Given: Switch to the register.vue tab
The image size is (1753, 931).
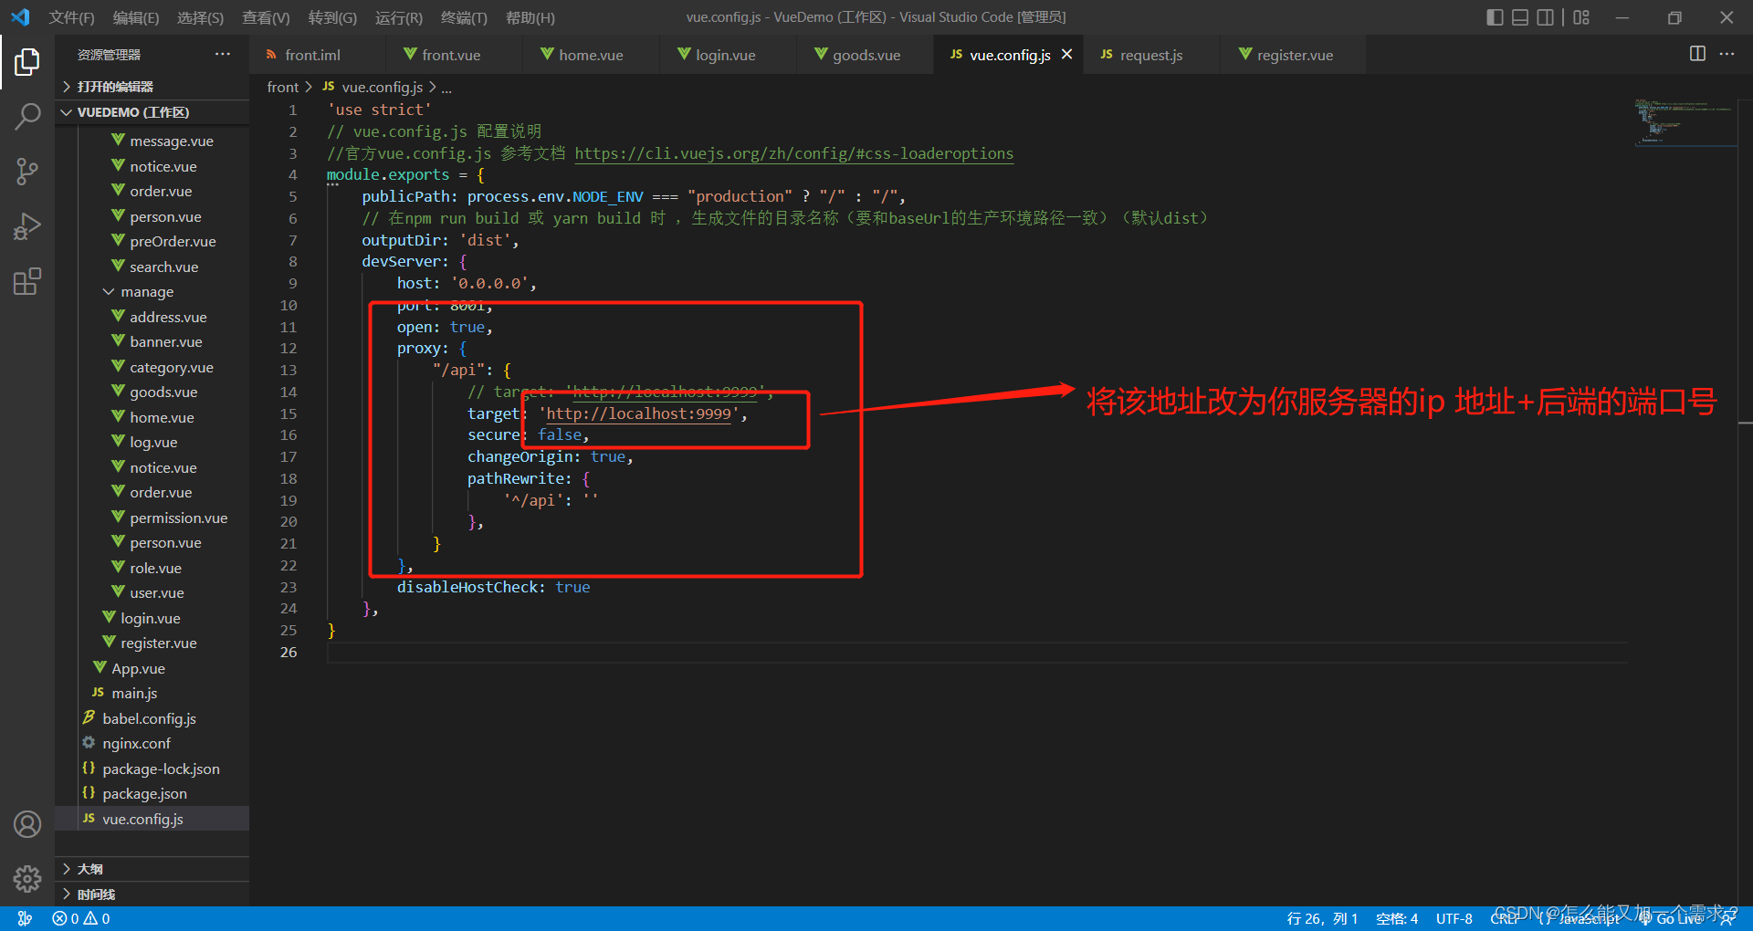Looking at the screenshot, I should coord(1295,55).
